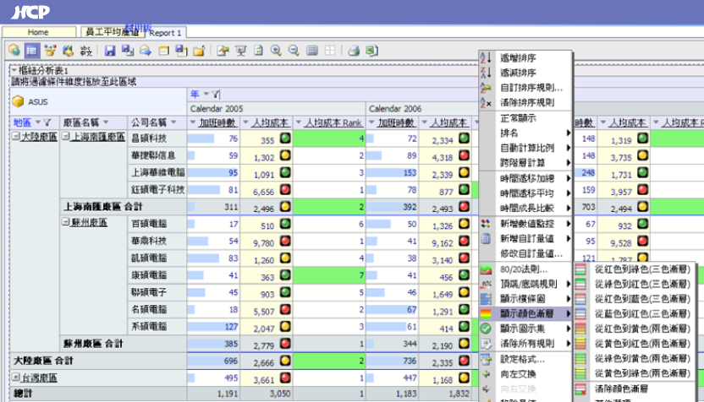Click the 大陸廠區 region link
This screenshot has height=402, width=704.
coord(40,137)
